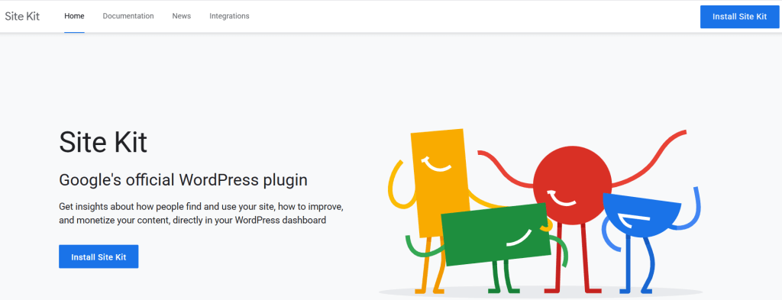Click the yellow rectangle character
Image resolution: width=782 pixels, height=300 pixels.
(440, 182)
